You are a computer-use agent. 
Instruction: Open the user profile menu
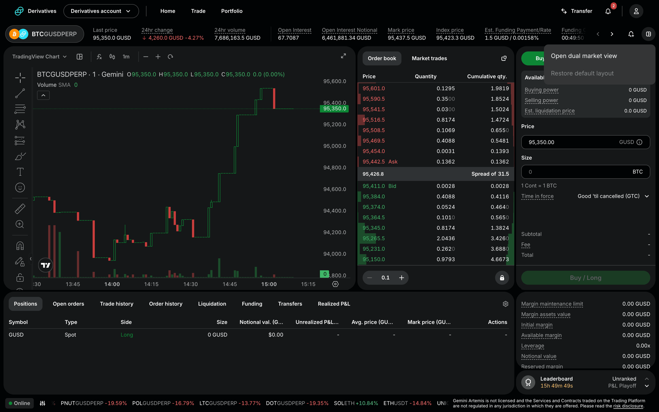(x=636, y=11)
